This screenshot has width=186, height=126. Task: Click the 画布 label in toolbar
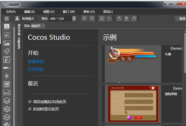[x=45, y=19]
